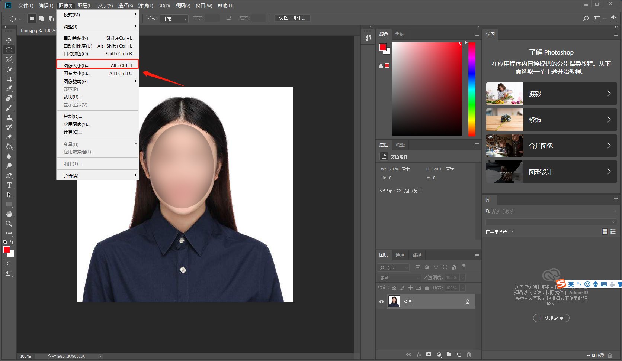Expand the 摄影 tutorial category
Viewport: 622px width, 361px height.
coord(551,94)
